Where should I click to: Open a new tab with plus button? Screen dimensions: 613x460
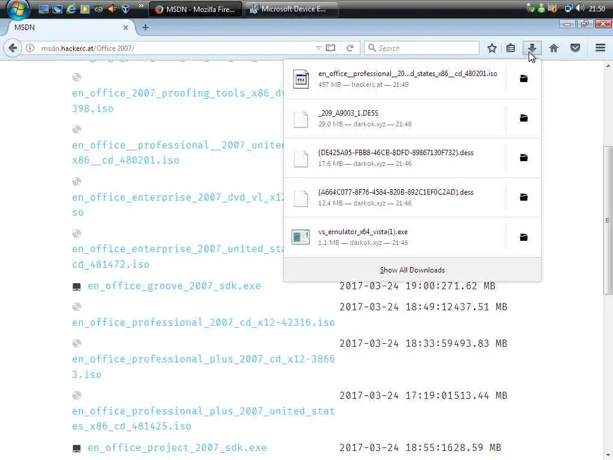[x=145, y=28]
